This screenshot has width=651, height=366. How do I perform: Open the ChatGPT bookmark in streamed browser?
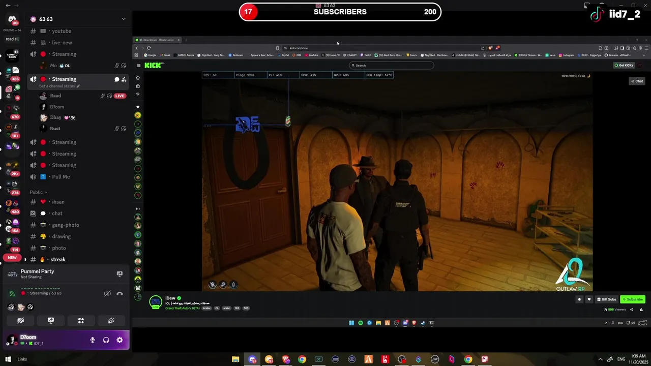(350, 55)
